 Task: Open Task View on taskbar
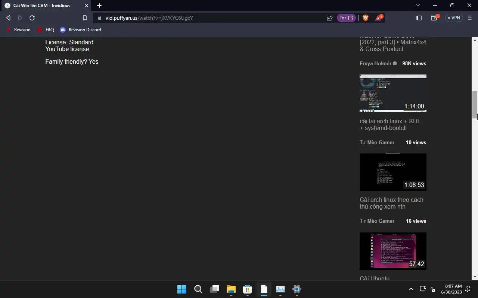click(215, 289)
